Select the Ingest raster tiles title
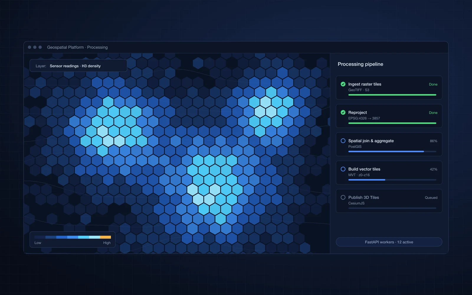 click(x=365, y=84)
